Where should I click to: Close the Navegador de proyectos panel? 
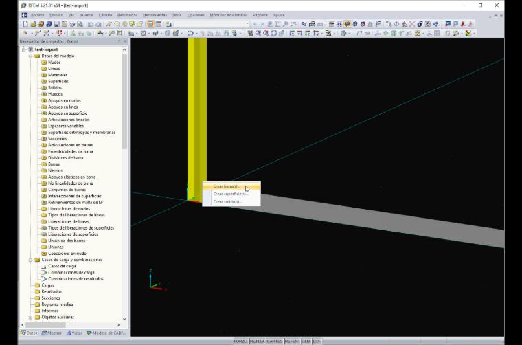[125, 41]
